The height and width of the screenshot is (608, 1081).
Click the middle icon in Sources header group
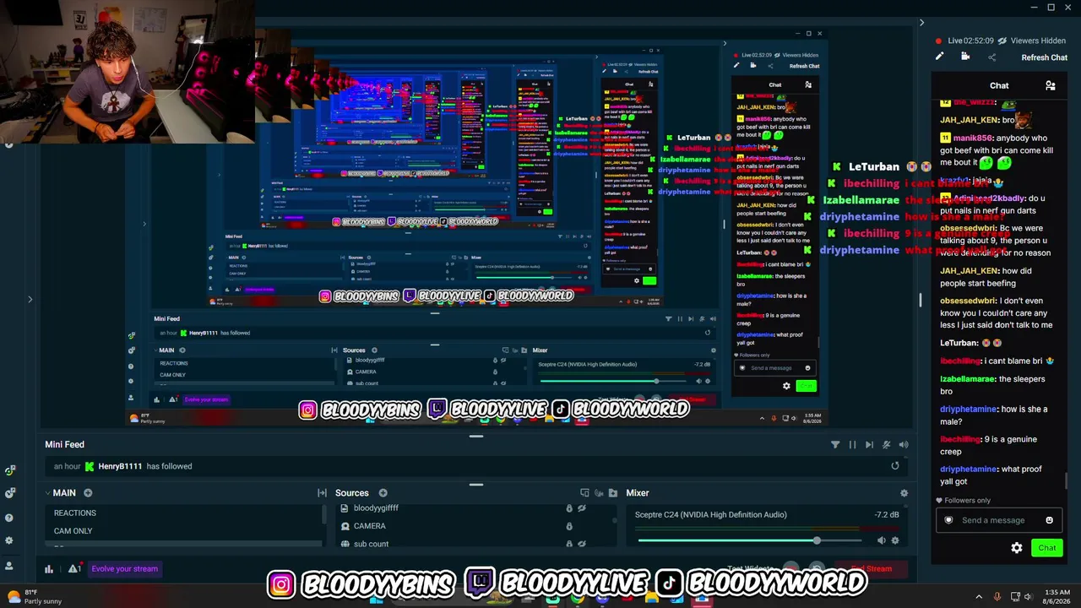coord(599,493)
